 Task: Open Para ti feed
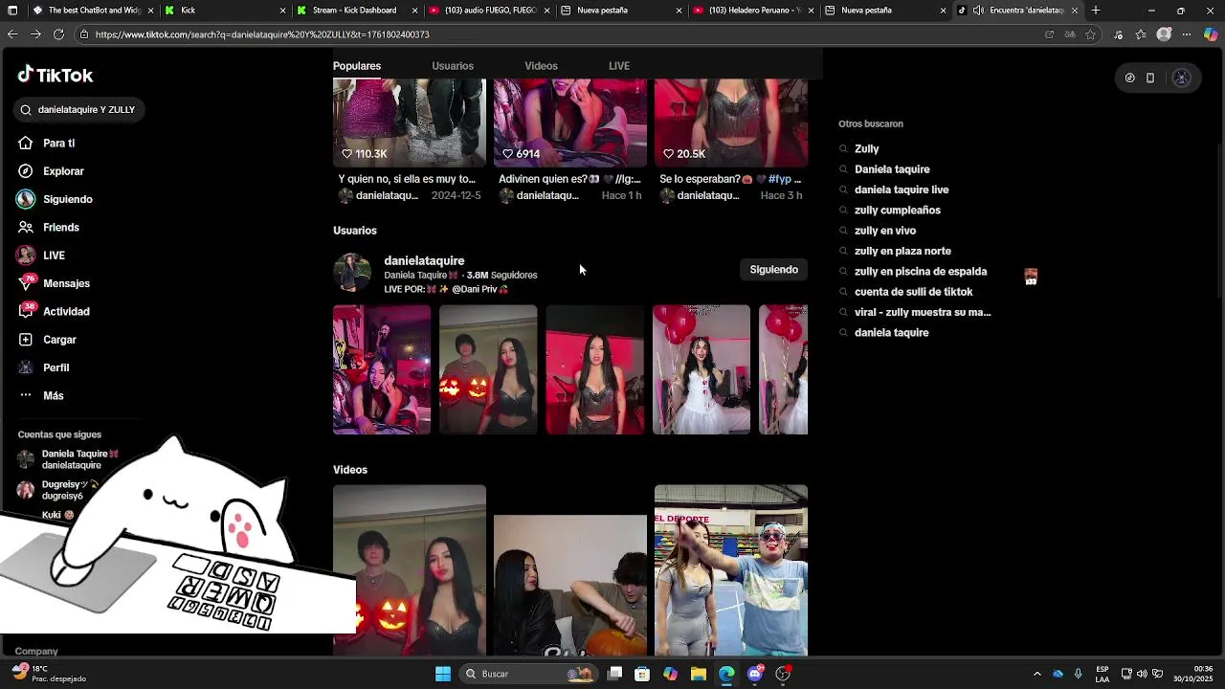[x=58, y=144]
